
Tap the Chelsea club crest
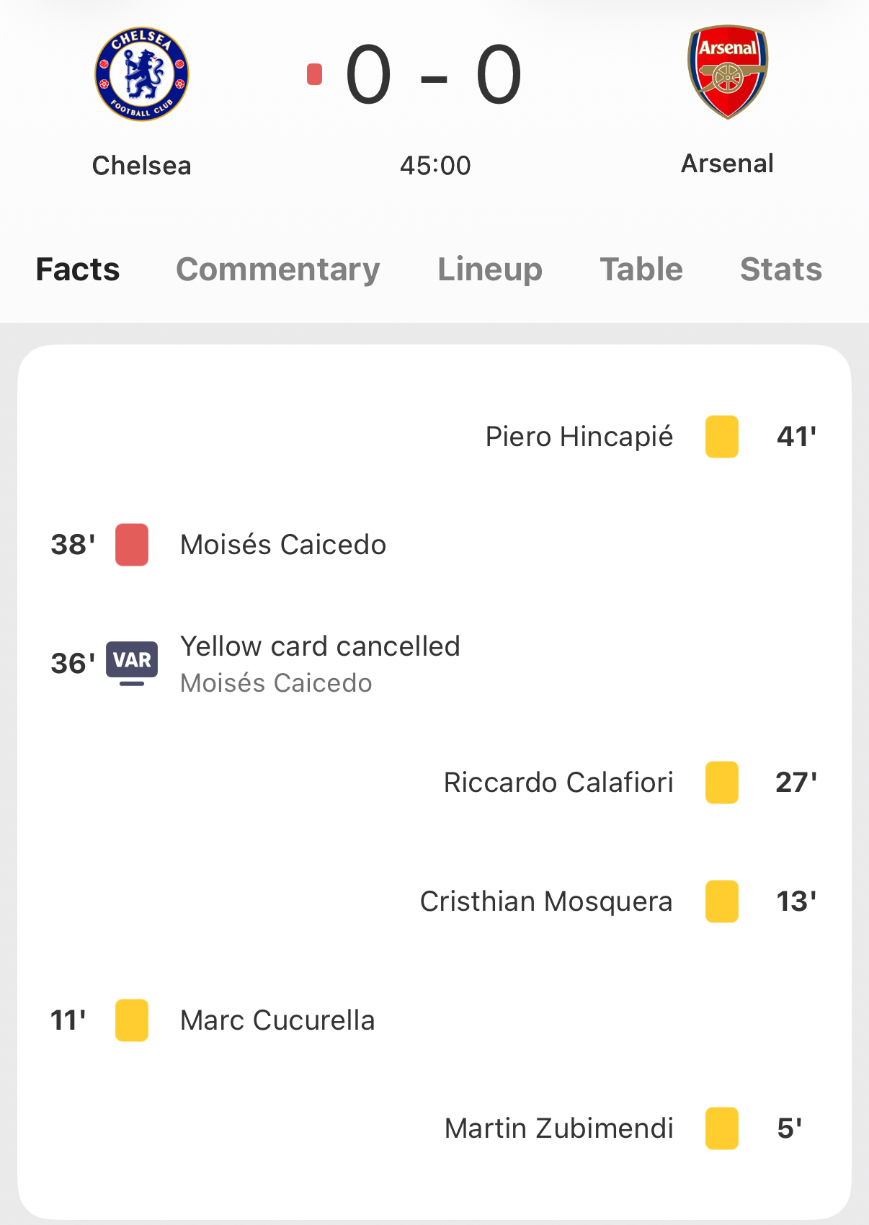click(142, 74)
